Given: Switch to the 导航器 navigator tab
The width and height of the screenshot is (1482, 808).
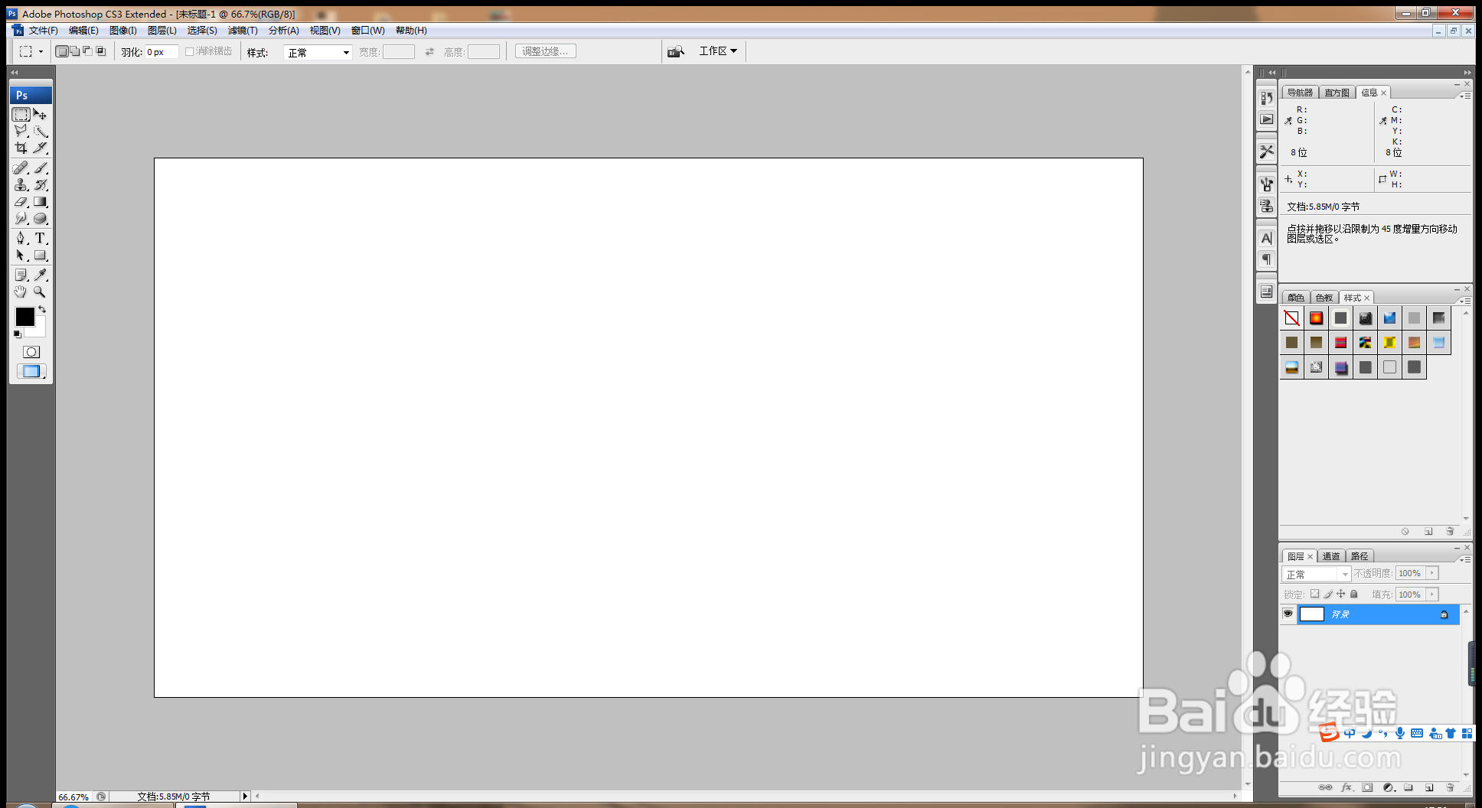Looking at the screenshot, I should coord(1300,93).
